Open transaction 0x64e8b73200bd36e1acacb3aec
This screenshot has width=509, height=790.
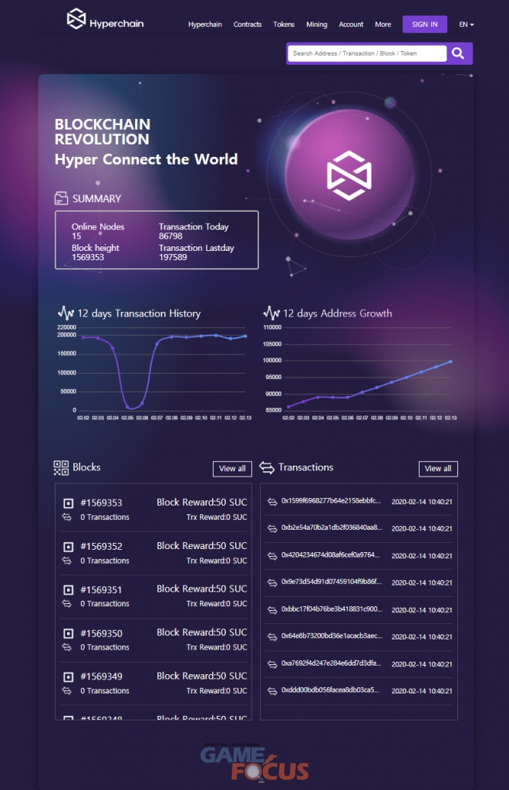tap(332, 636)
